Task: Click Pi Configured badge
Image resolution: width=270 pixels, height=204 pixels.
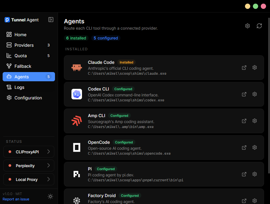Action: (x=106, y=169)
